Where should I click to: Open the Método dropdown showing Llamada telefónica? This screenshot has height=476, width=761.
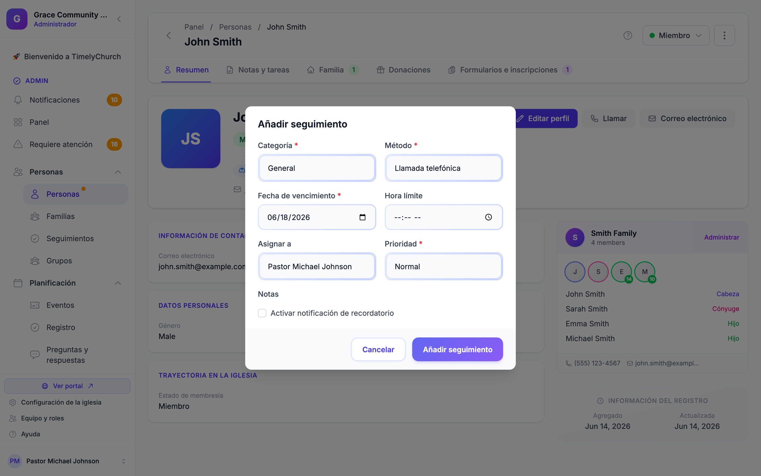(443, 168)
